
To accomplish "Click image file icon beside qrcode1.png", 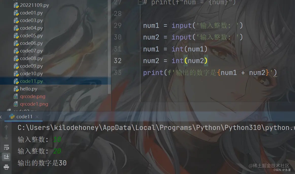I will pos(16,104).
